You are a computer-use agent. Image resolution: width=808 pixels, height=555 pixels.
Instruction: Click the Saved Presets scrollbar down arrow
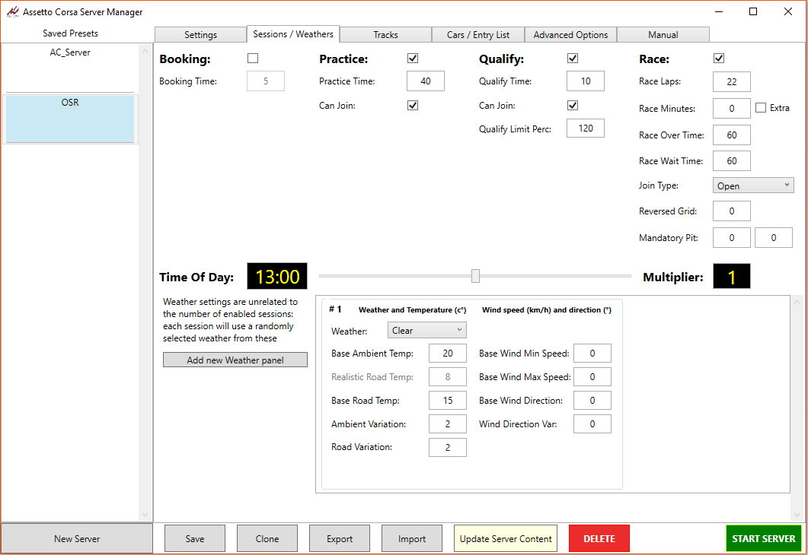point(145,515)
